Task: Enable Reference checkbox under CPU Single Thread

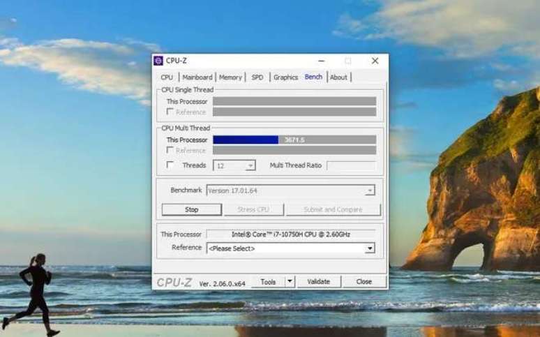Action: (170, 112)
